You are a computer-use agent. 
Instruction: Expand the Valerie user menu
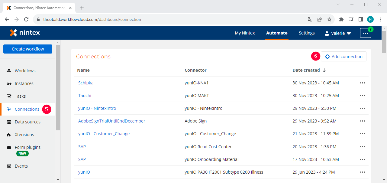coord(338,33)
